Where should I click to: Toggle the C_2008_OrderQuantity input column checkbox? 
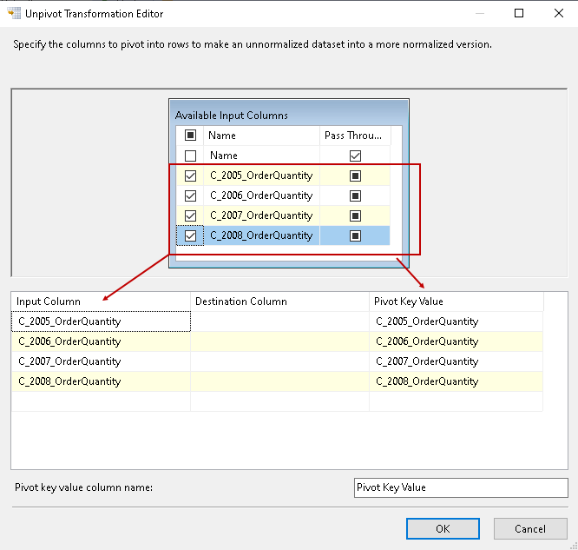(x=191, y=235)
